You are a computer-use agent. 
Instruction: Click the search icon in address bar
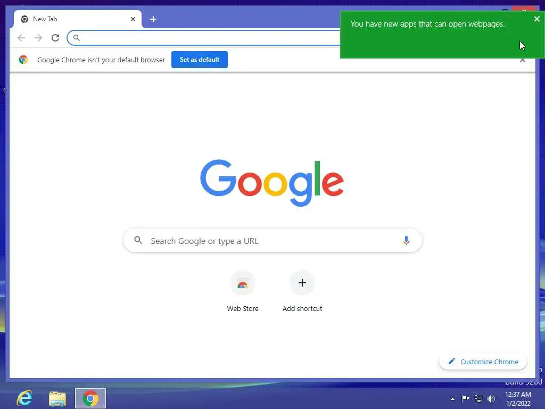click(x=77, y=38)
